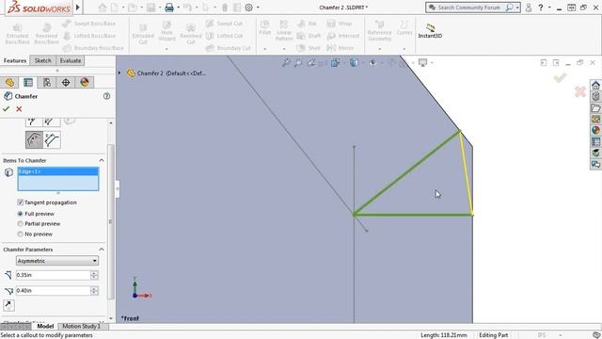This screenshot has height=339, width=602.
Task: Click the Zoom to Area magnifier icon
Action: [x=298, y=63]
